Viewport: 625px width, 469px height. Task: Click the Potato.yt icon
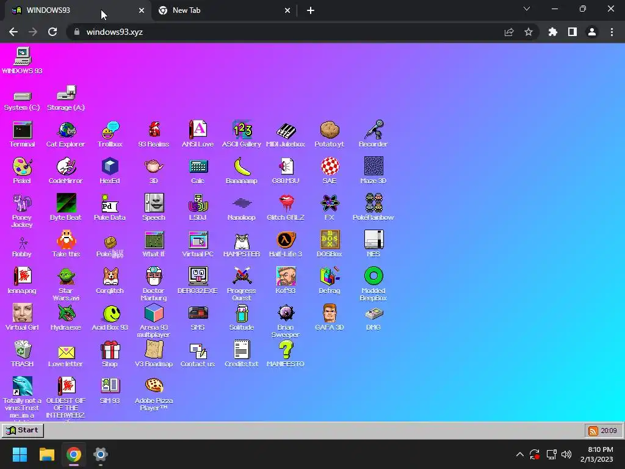pyautogui.click(x=329, y=134)
